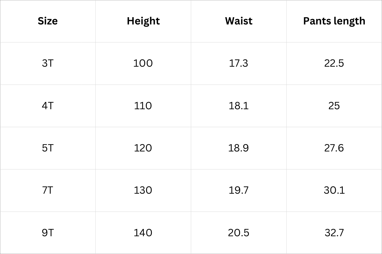This screenshot has width=382, height=254.
Task: Select the 7T size cell
Action: click(48, 190)
